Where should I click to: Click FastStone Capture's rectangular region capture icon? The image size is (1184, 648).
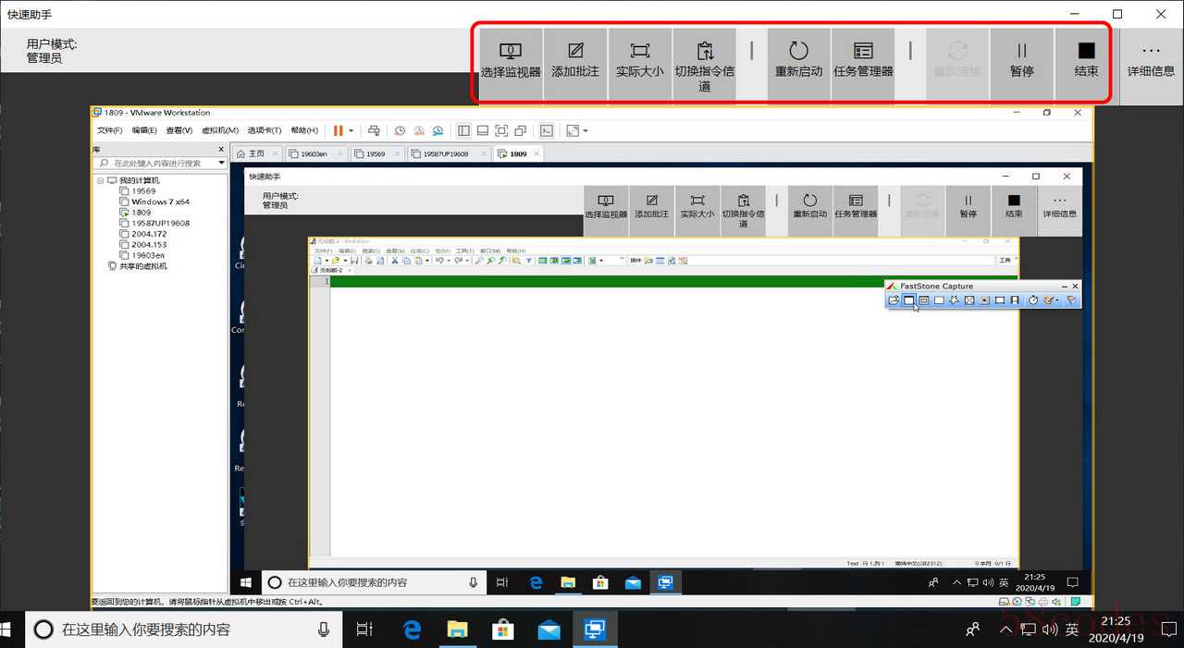[x=939, y=300]
